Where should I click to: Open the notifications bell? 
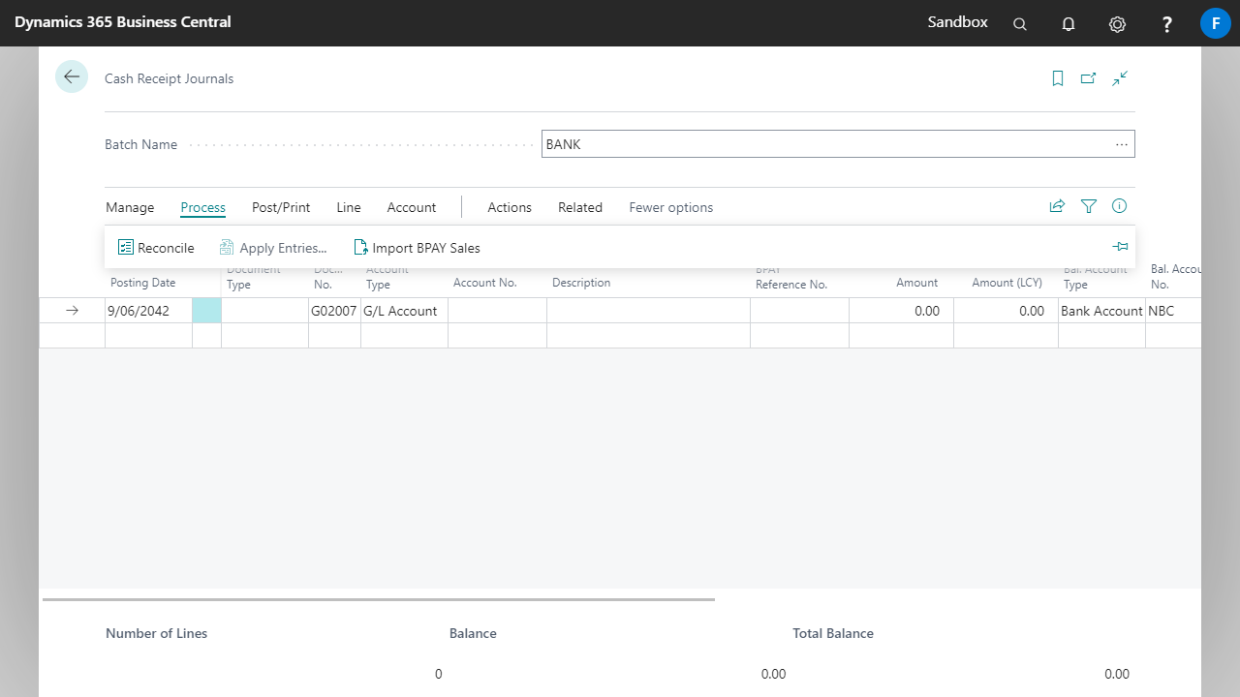click(x=1069, y=24)
